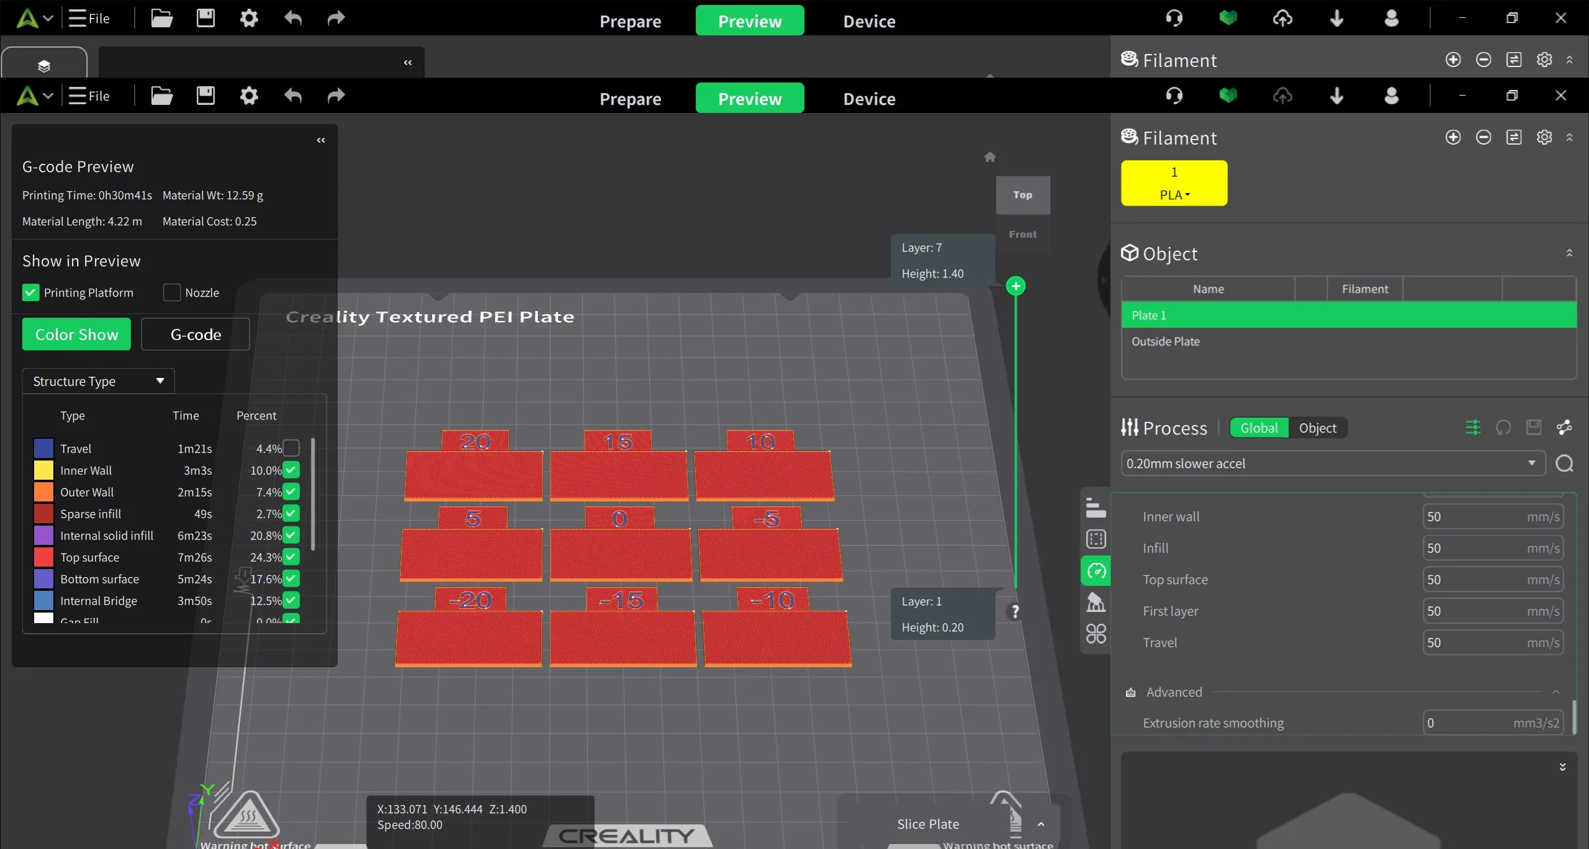Toggle the Travel visibility checkbox
Image resolution: width=1589 pixels, height=849 pixels.
pos(291,448)
